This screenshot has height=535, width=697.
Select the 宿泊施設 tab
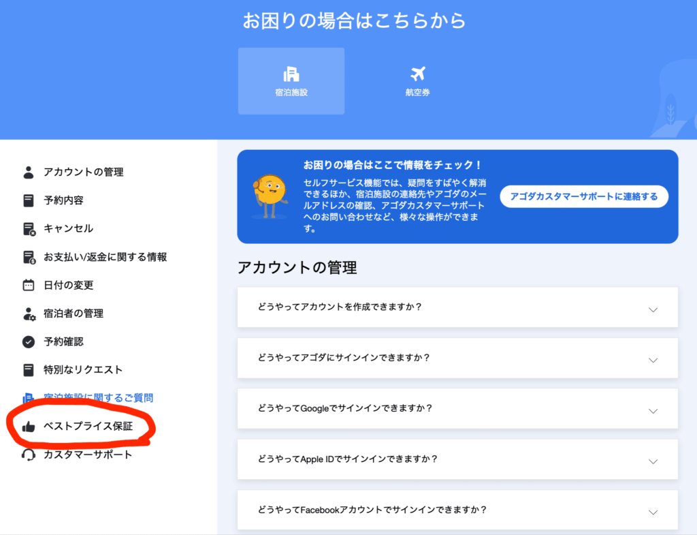coord(291,81)
